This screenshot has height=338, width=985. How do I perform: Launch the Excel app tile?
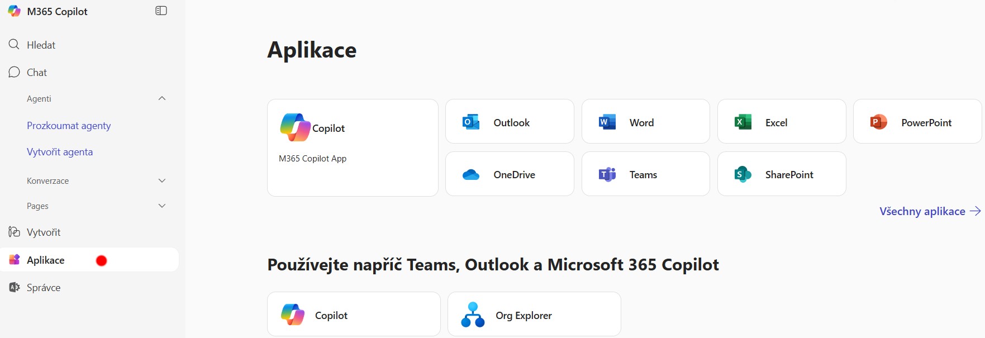click(x=782, y=121)
